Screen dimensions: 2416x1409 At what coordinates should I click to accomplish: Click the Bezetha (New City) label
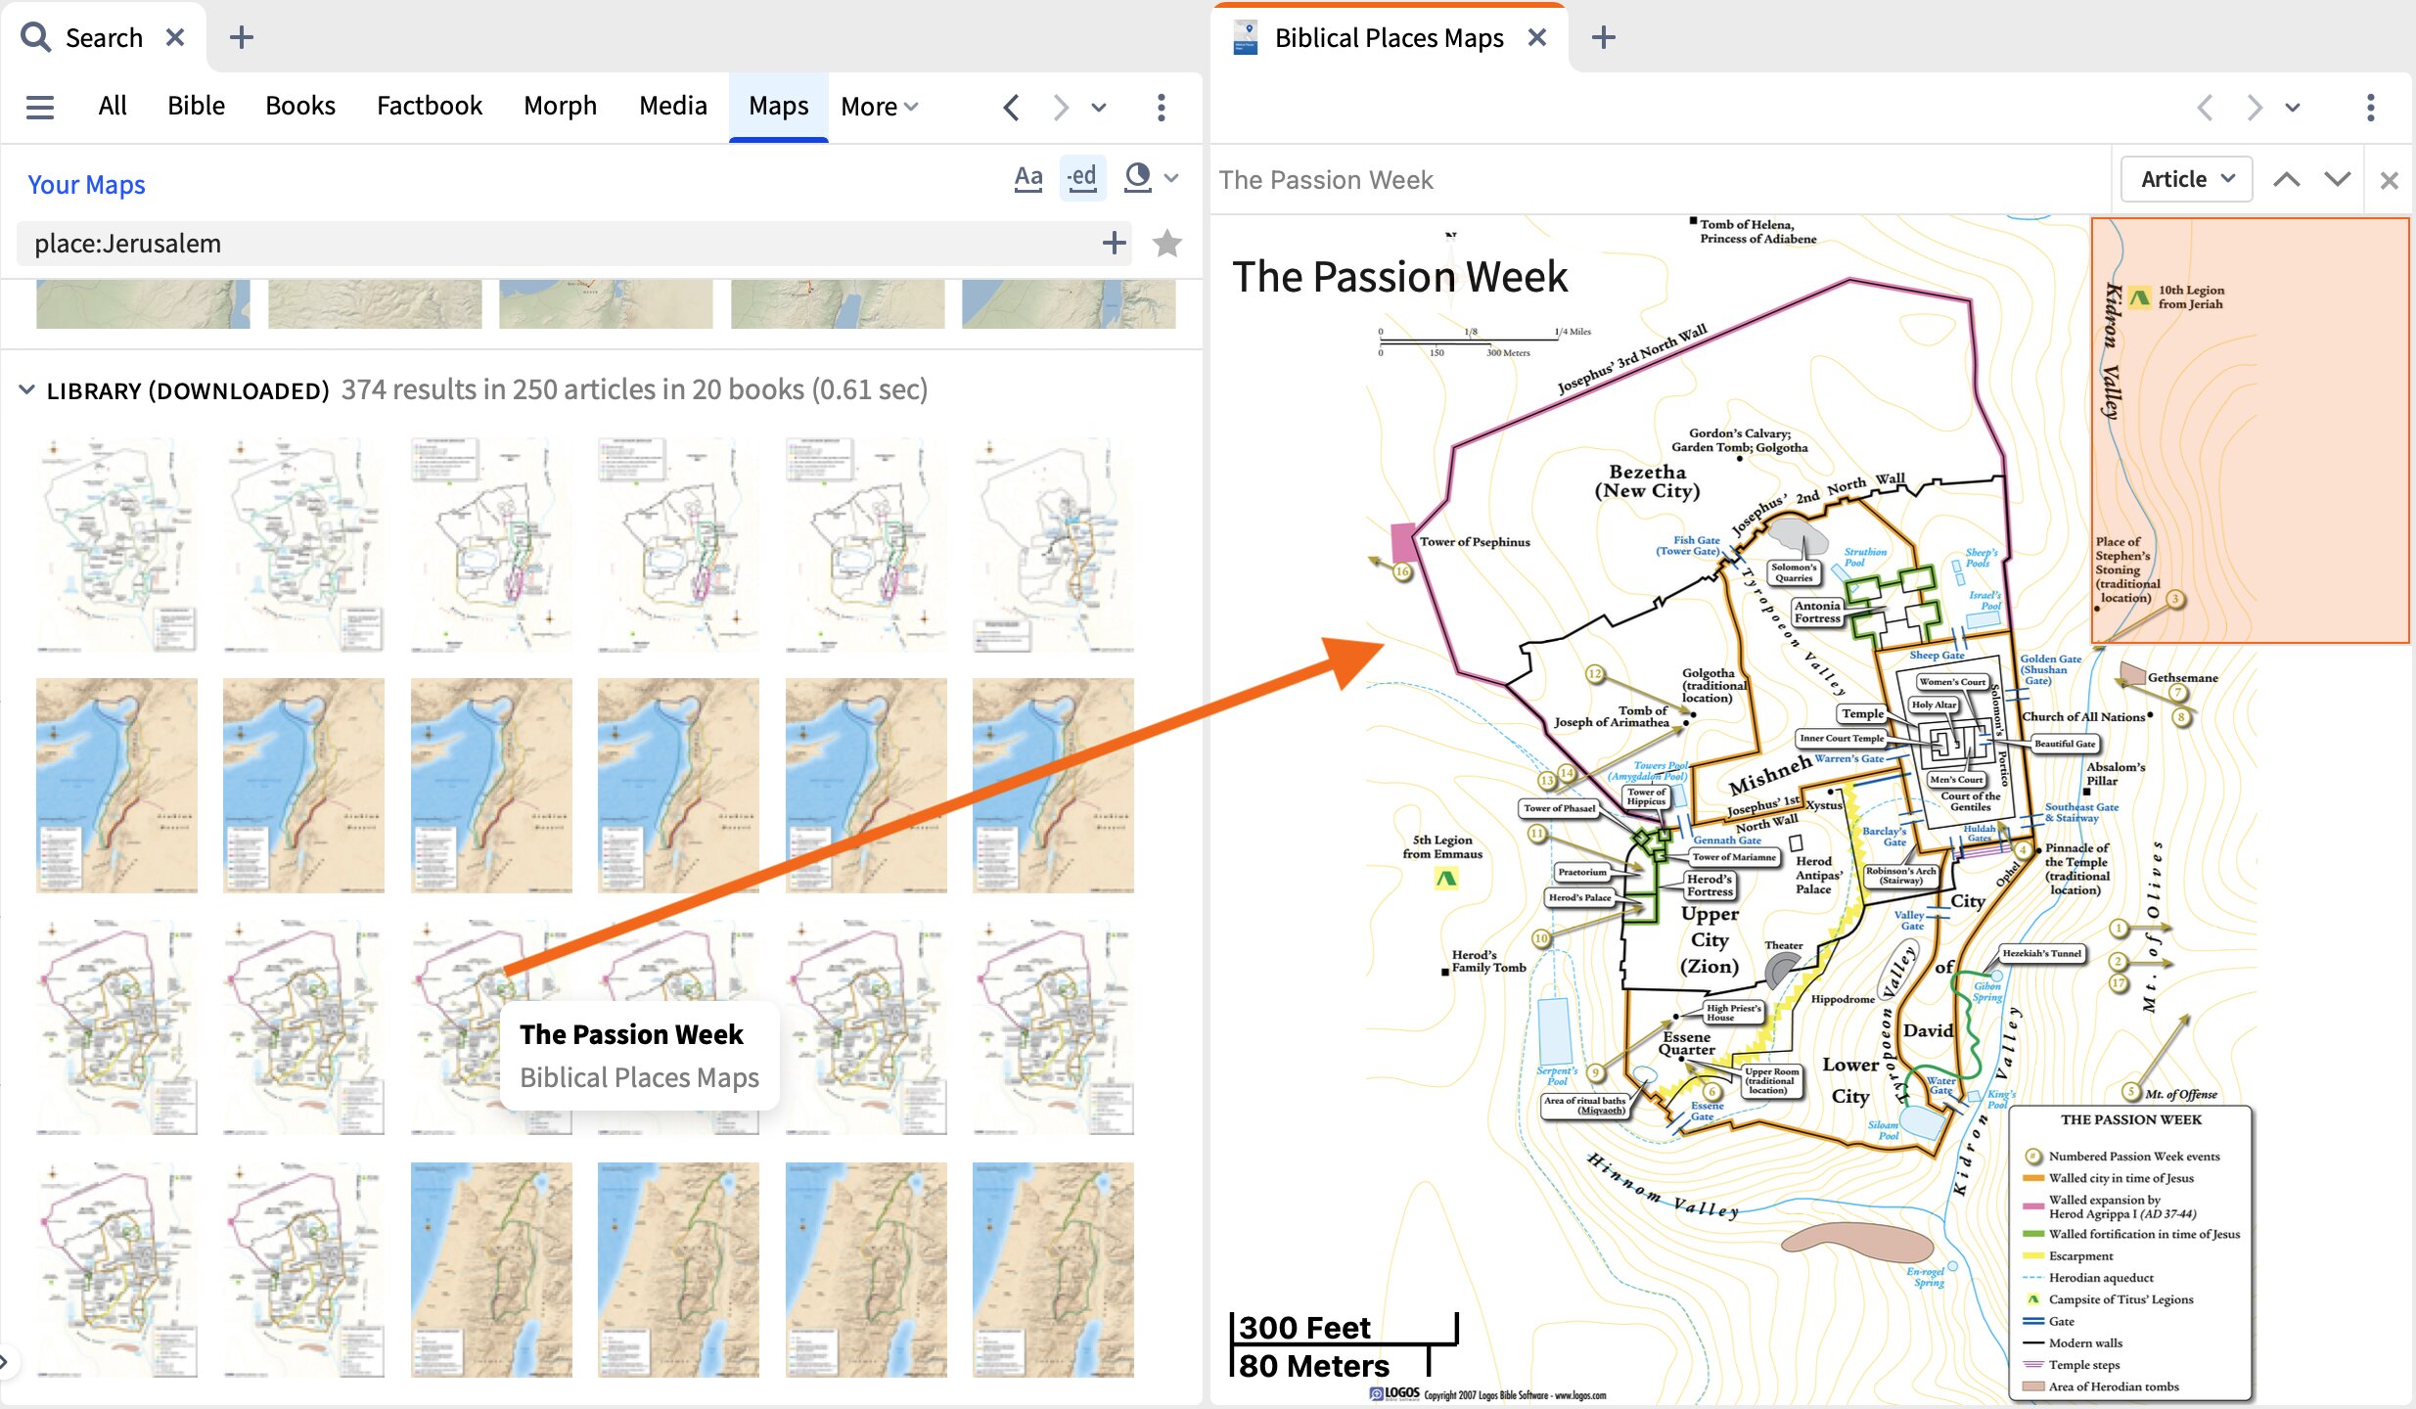[1647, 481]
